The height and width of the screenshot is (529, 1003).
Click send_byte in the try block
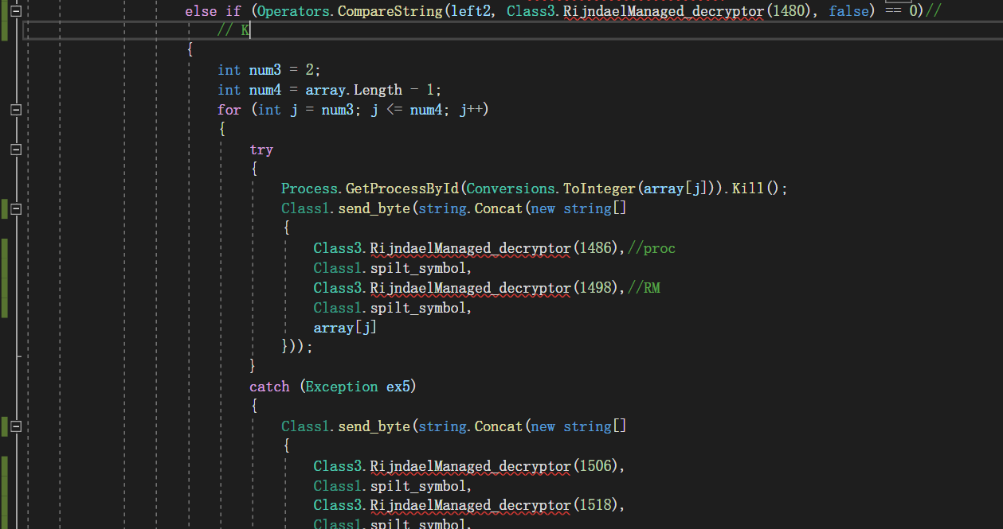pyautogui.click(x=374, y=208)
